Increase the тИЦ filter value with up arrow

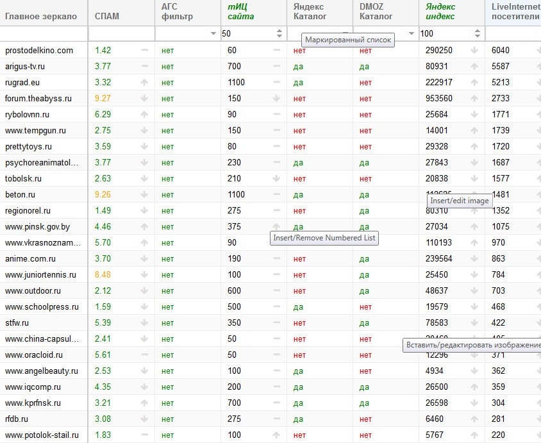279,31
